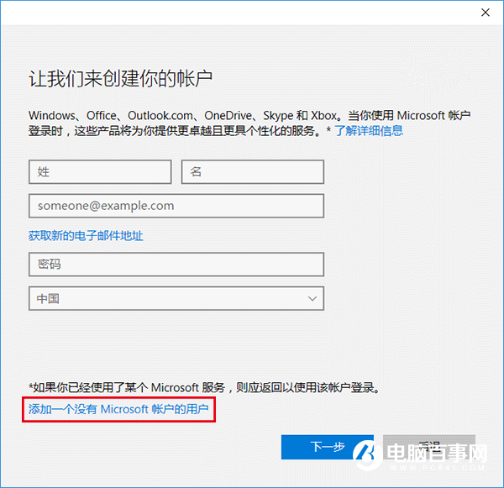Expand the 中国 country dropdown
504x488 pixels.
[x=176, y=299]
